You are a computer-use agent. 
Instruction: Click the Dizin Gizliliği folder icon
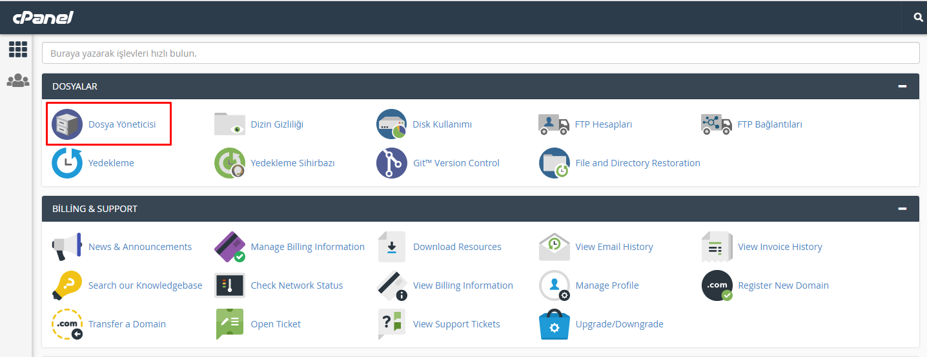click(x=230, y=124)
